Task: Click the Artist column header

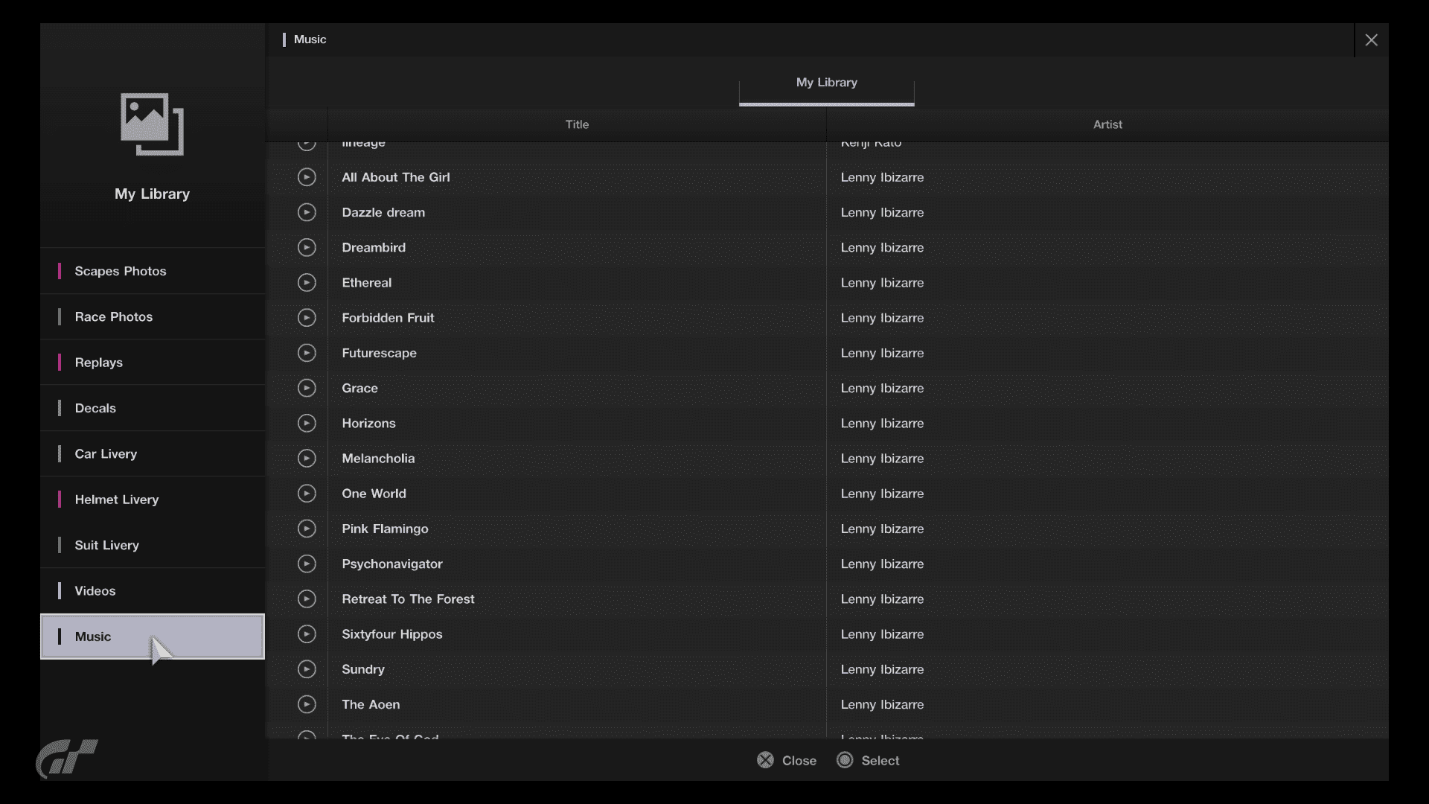Action: tap(1107, 124)
